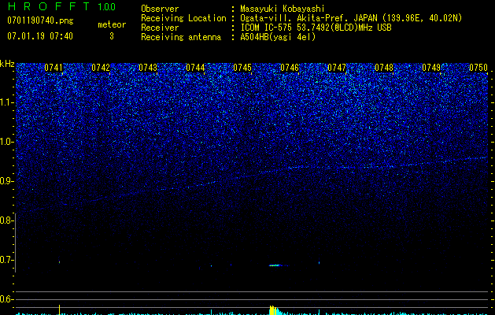Screen dimensions: 495x315
Task: Click the yellow intensity spike below 0741
Action: pyautogui.click(x=59, y=309)
